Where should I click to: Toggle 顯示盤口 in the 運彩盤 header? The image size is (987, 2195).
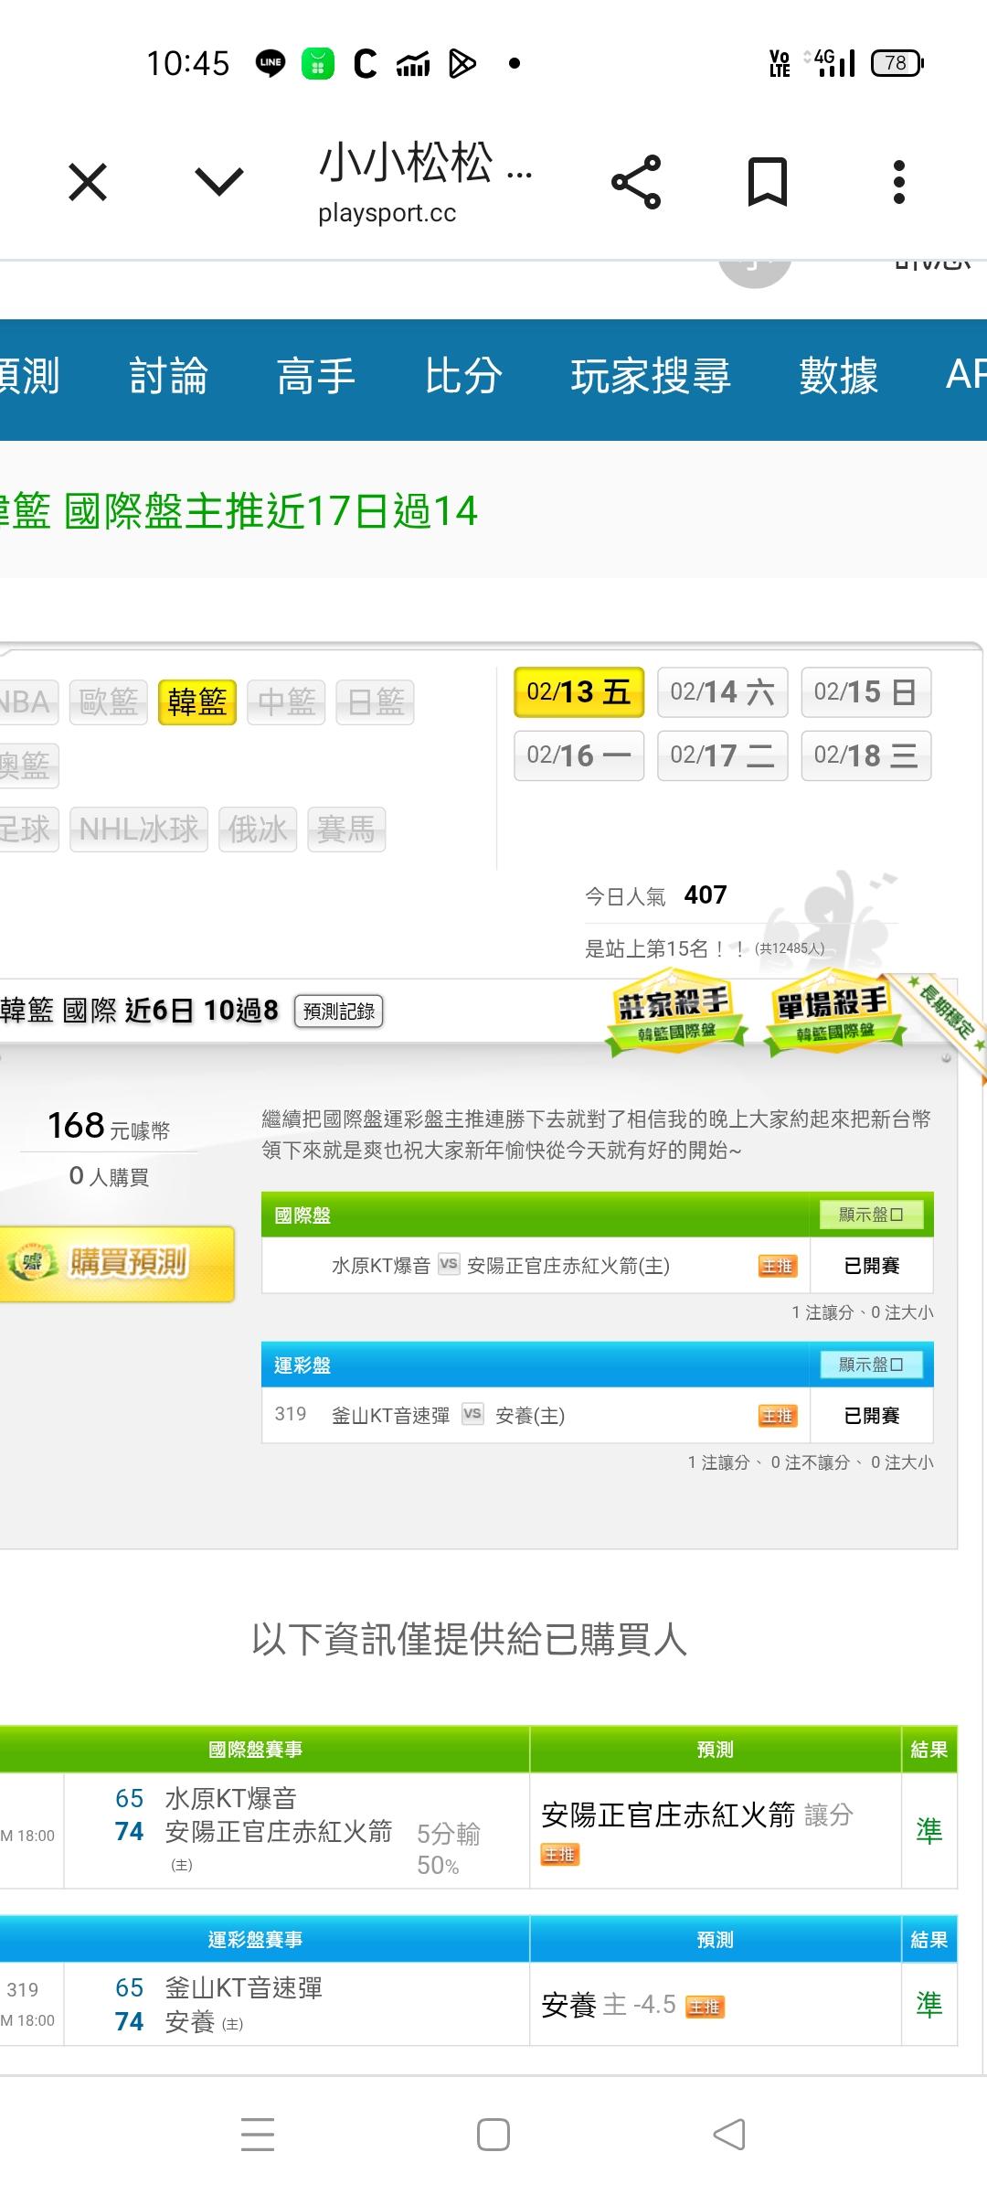[871, 1365]
